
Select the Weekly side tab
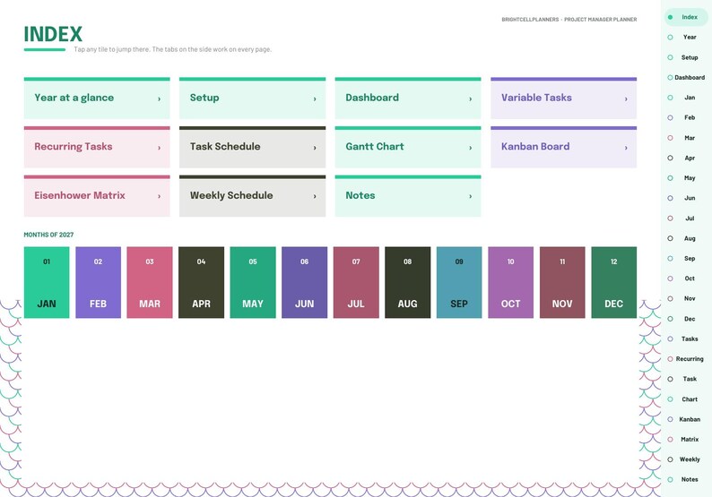686,459
